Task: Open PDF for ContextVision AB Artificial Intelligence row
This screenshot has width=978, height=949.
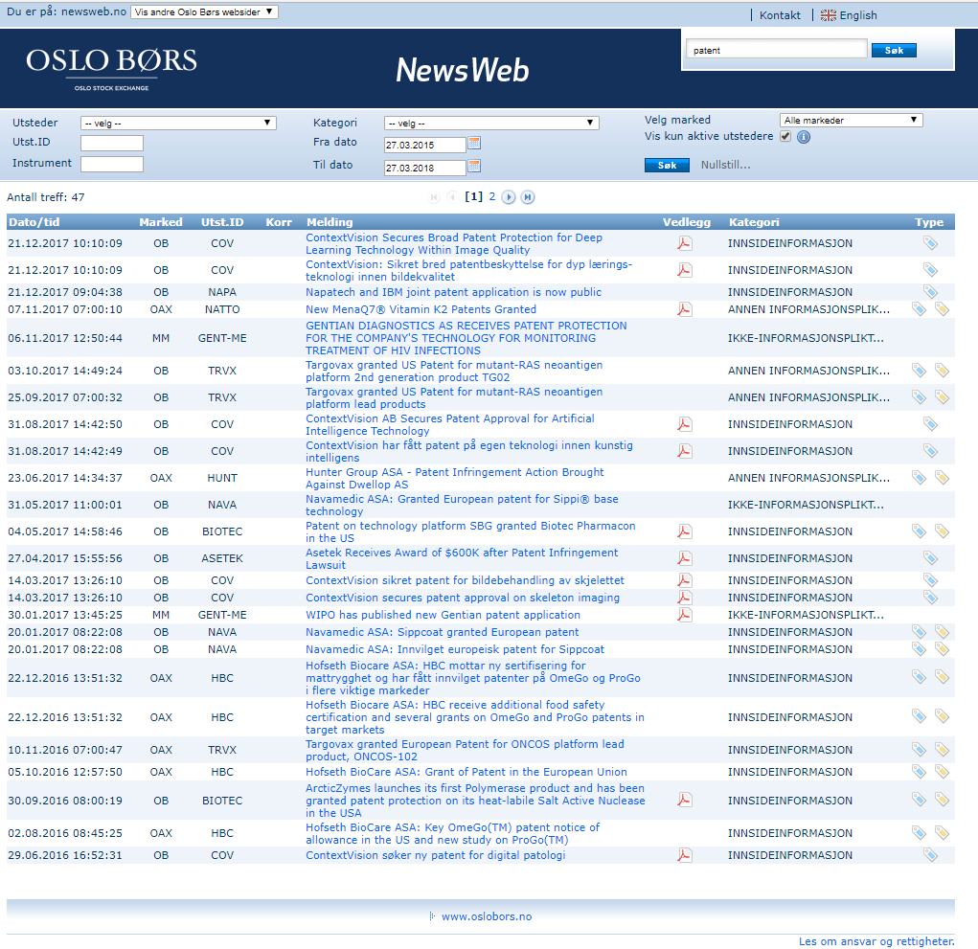Action: click(x=685, y=424)
